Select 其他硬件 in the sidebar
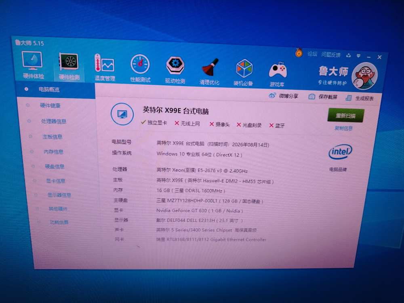This screenshot has width=404, height=303. point(58,209)
